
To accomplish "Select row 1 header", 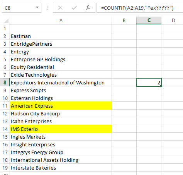I will coord(5,28).
